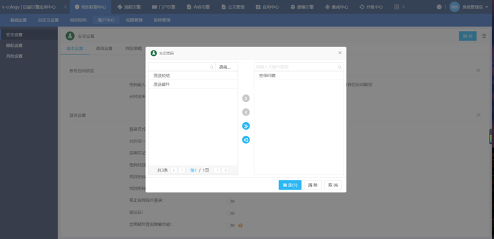Go to previous page in dialog pager
494x239 pixels.
(x=182, y=170)
